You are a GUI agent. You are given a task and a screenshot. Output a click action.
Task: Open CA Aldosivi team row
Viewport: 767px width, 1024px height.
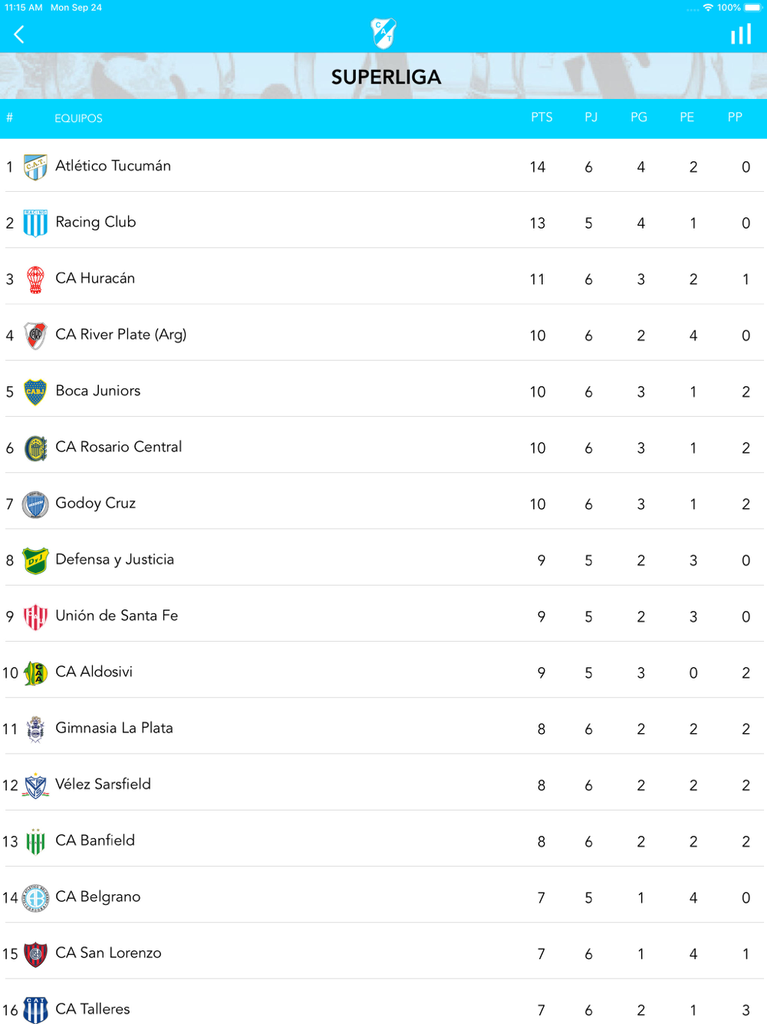coord(383,672)
